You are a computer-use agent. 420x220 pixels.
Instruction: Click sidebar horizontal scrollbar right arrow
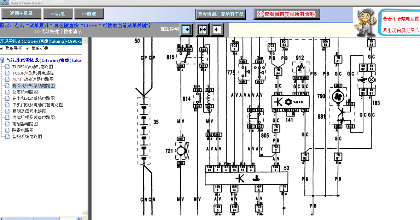point(79,218)
